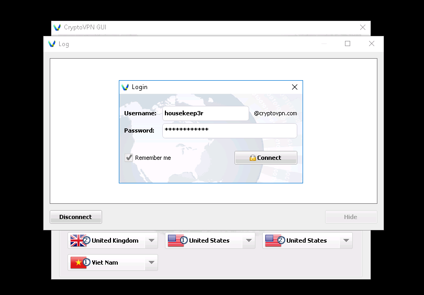
Task: Click the CryptoVPN GUI window logo icon
Action: (x=57, y=27)
